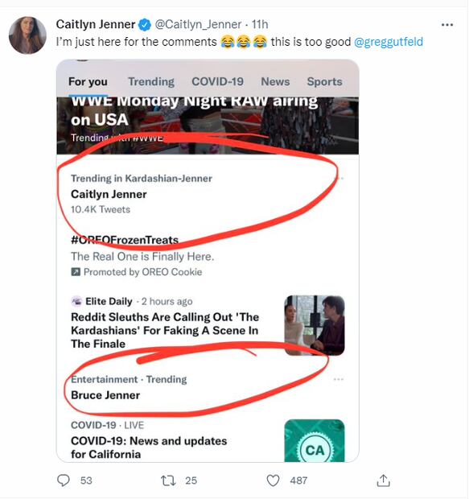The height and width of the screenshot is (499, 469).
Task: Click the share upload icon
Action: coord(383,480)
